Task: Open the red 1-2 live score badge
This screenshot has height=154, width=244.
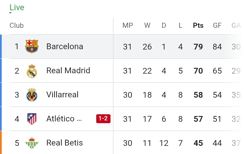Action: click(x=103, y=119)
